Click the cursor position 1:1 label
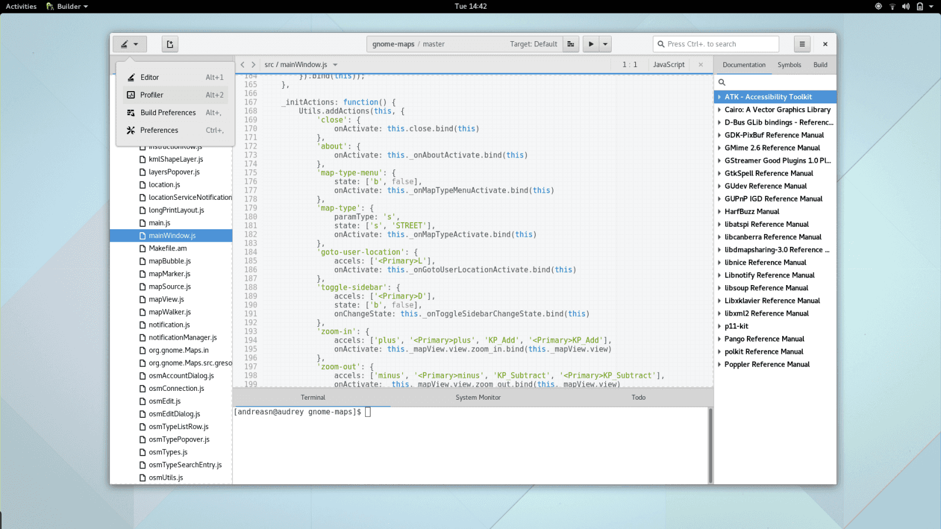The width and height of the screenshot is (941, 529). [x=630, y=65]
